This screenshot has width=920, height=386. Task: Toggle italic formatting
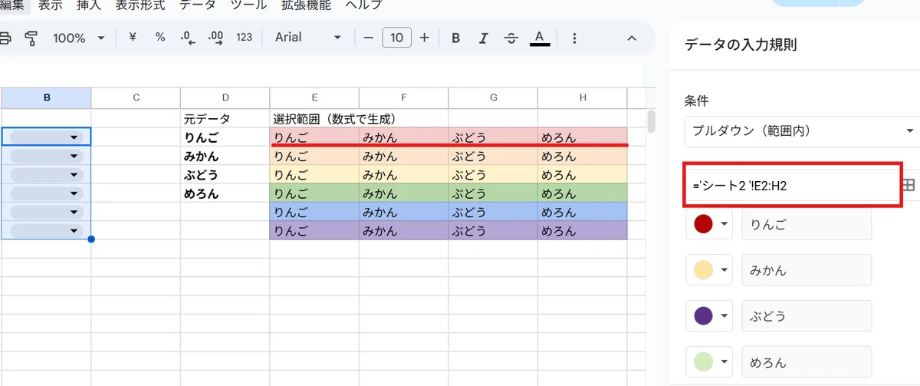(483, 37)
